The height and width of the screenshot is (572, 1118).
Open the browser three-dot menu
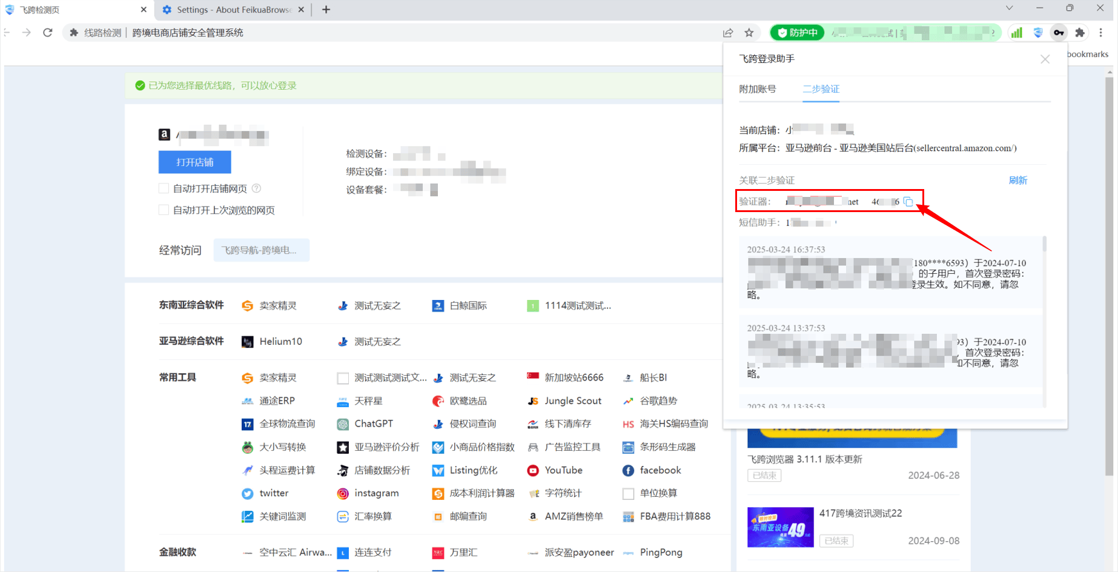pos(1101,33)
